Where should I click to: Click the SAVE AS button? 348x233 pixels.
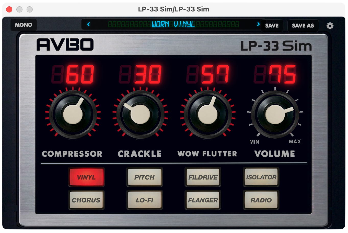tap(303, 26)
